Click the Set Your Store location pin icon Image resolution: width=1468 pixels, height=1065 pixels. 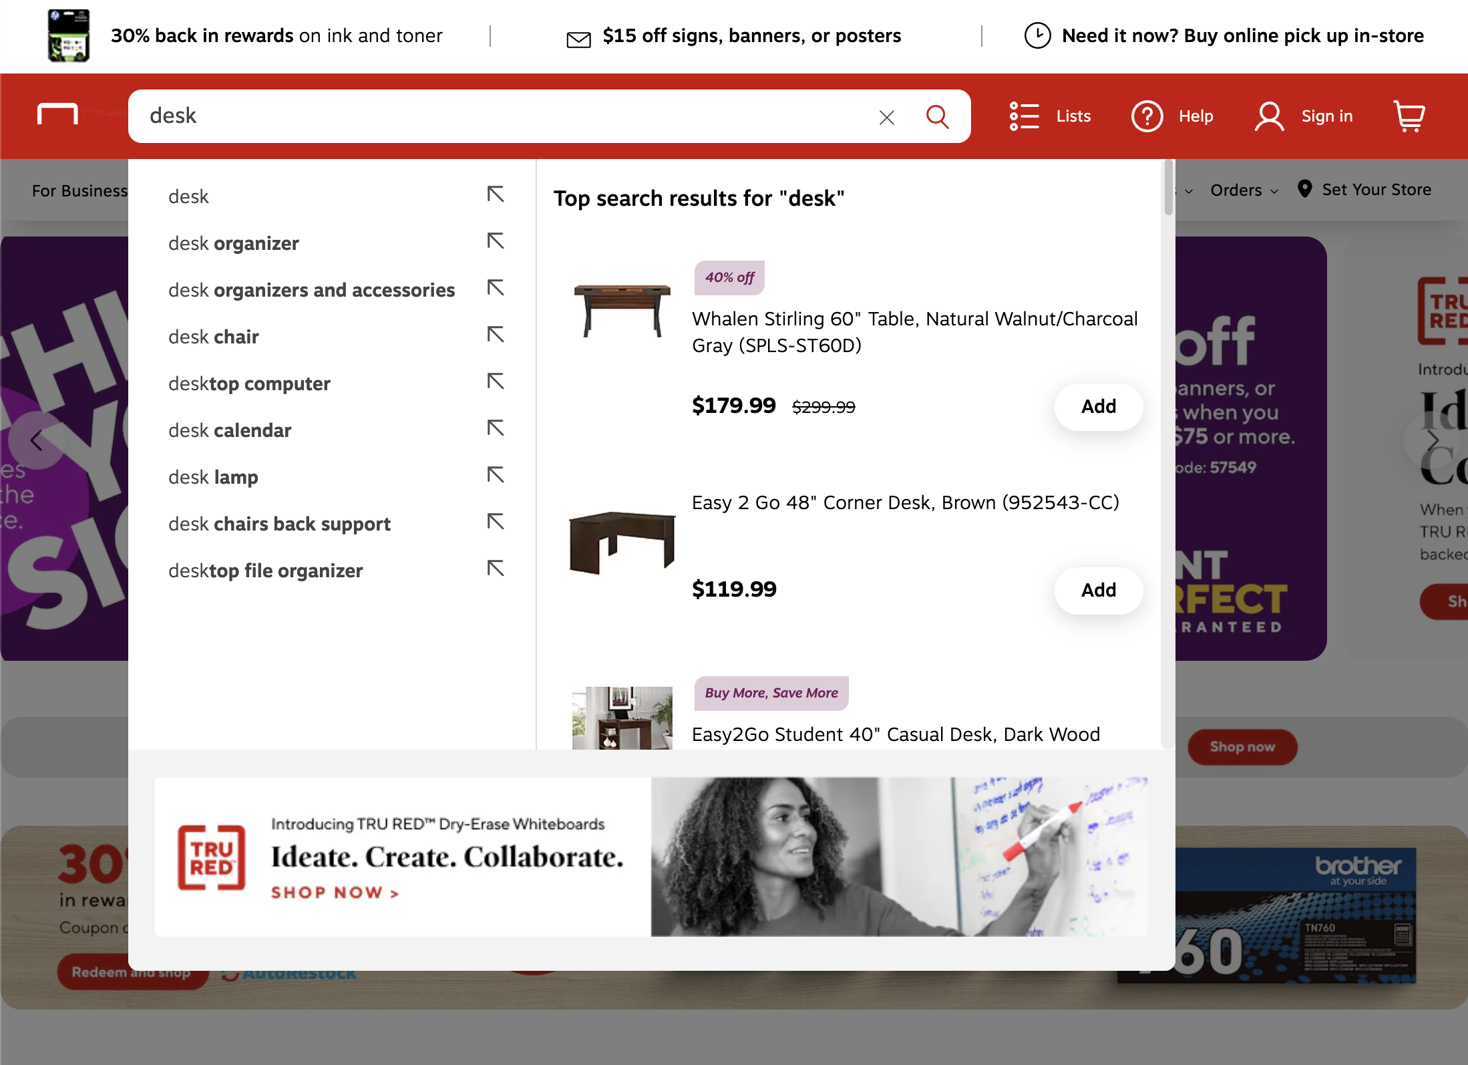[x=1304, y=190]
